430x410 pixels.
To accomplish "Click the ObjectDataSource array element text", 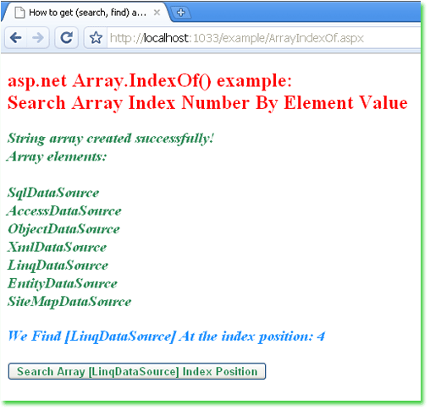I will 63,229.
